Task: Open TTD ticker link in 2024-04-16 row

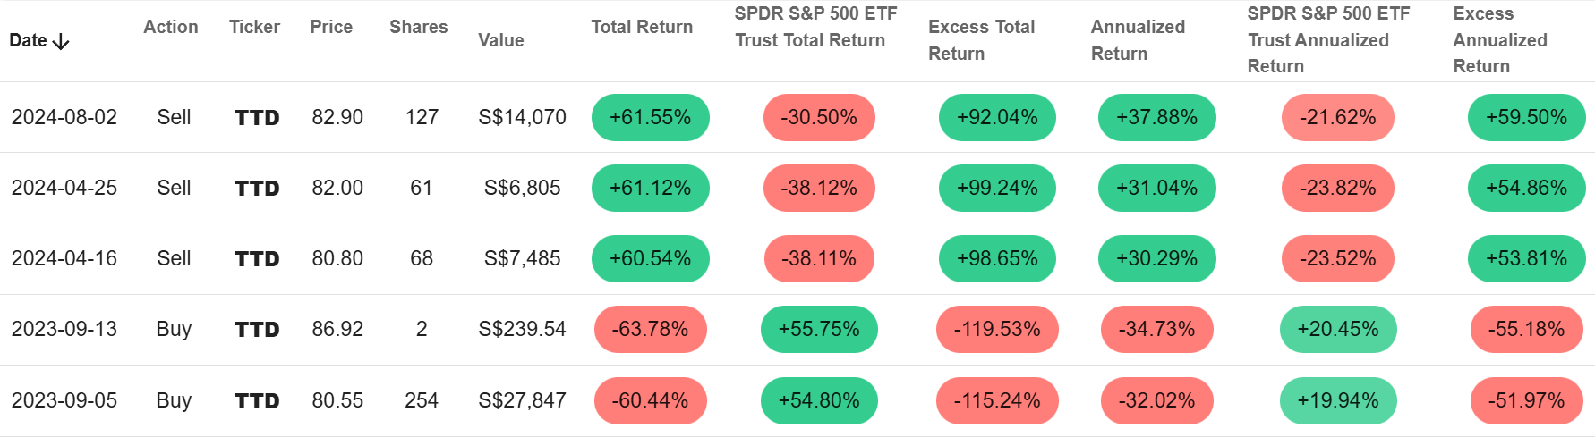Action: tap(257, 259)
